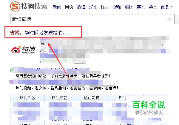Image resolution: width=179 pixels, height=125 pixels.
Task: Switch to the 视频 search tab
Action: point(117,7)
